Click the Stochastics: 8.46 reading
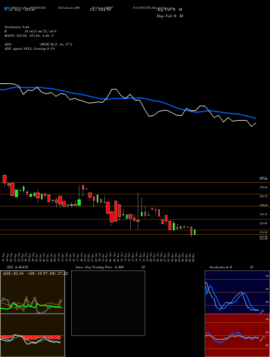 click(17, 27)
